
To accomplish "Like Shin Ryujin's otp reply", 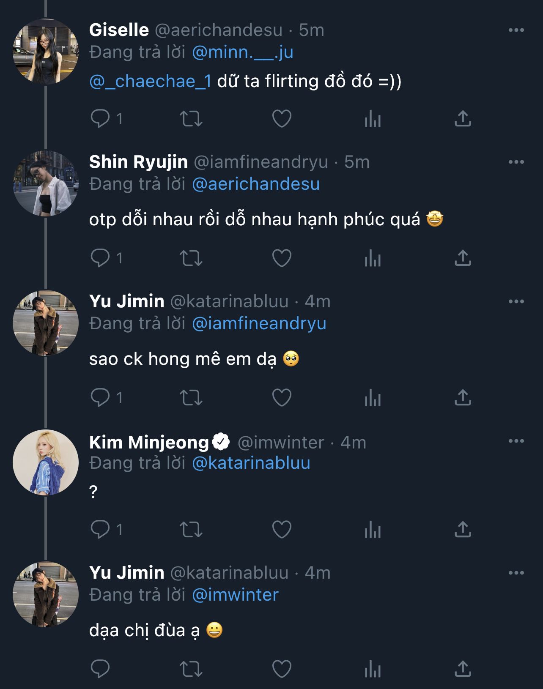I will click(x=282, y=258).
